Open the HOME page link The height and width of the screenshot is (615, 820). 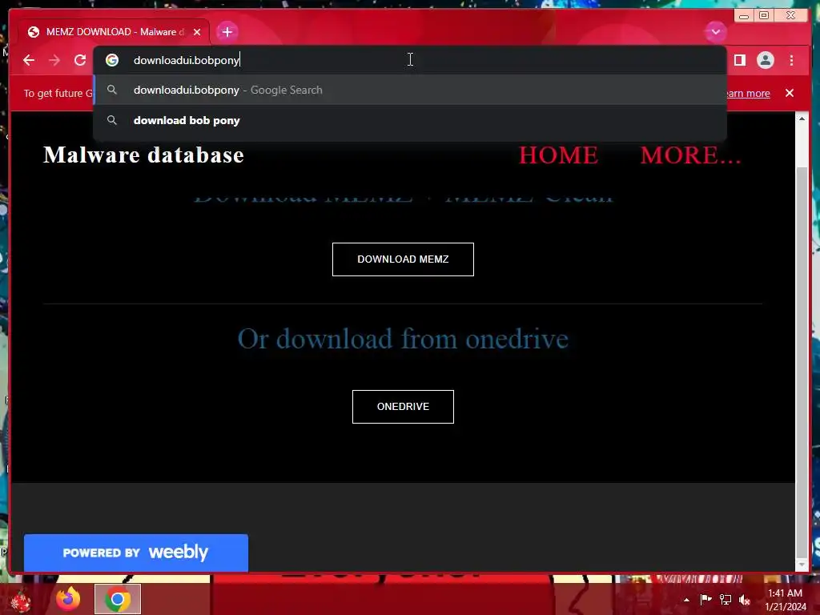point(558,155)
